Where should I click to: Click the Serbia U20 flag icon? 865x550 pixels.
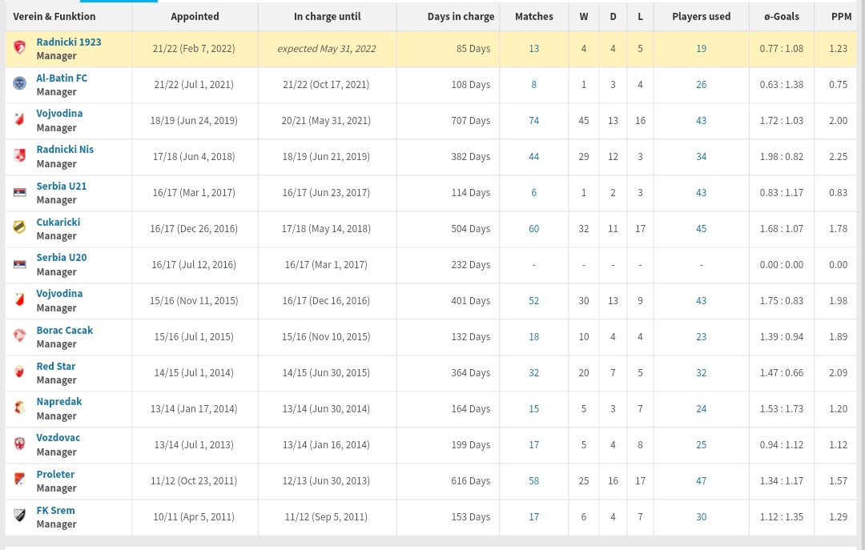(19, 264)
